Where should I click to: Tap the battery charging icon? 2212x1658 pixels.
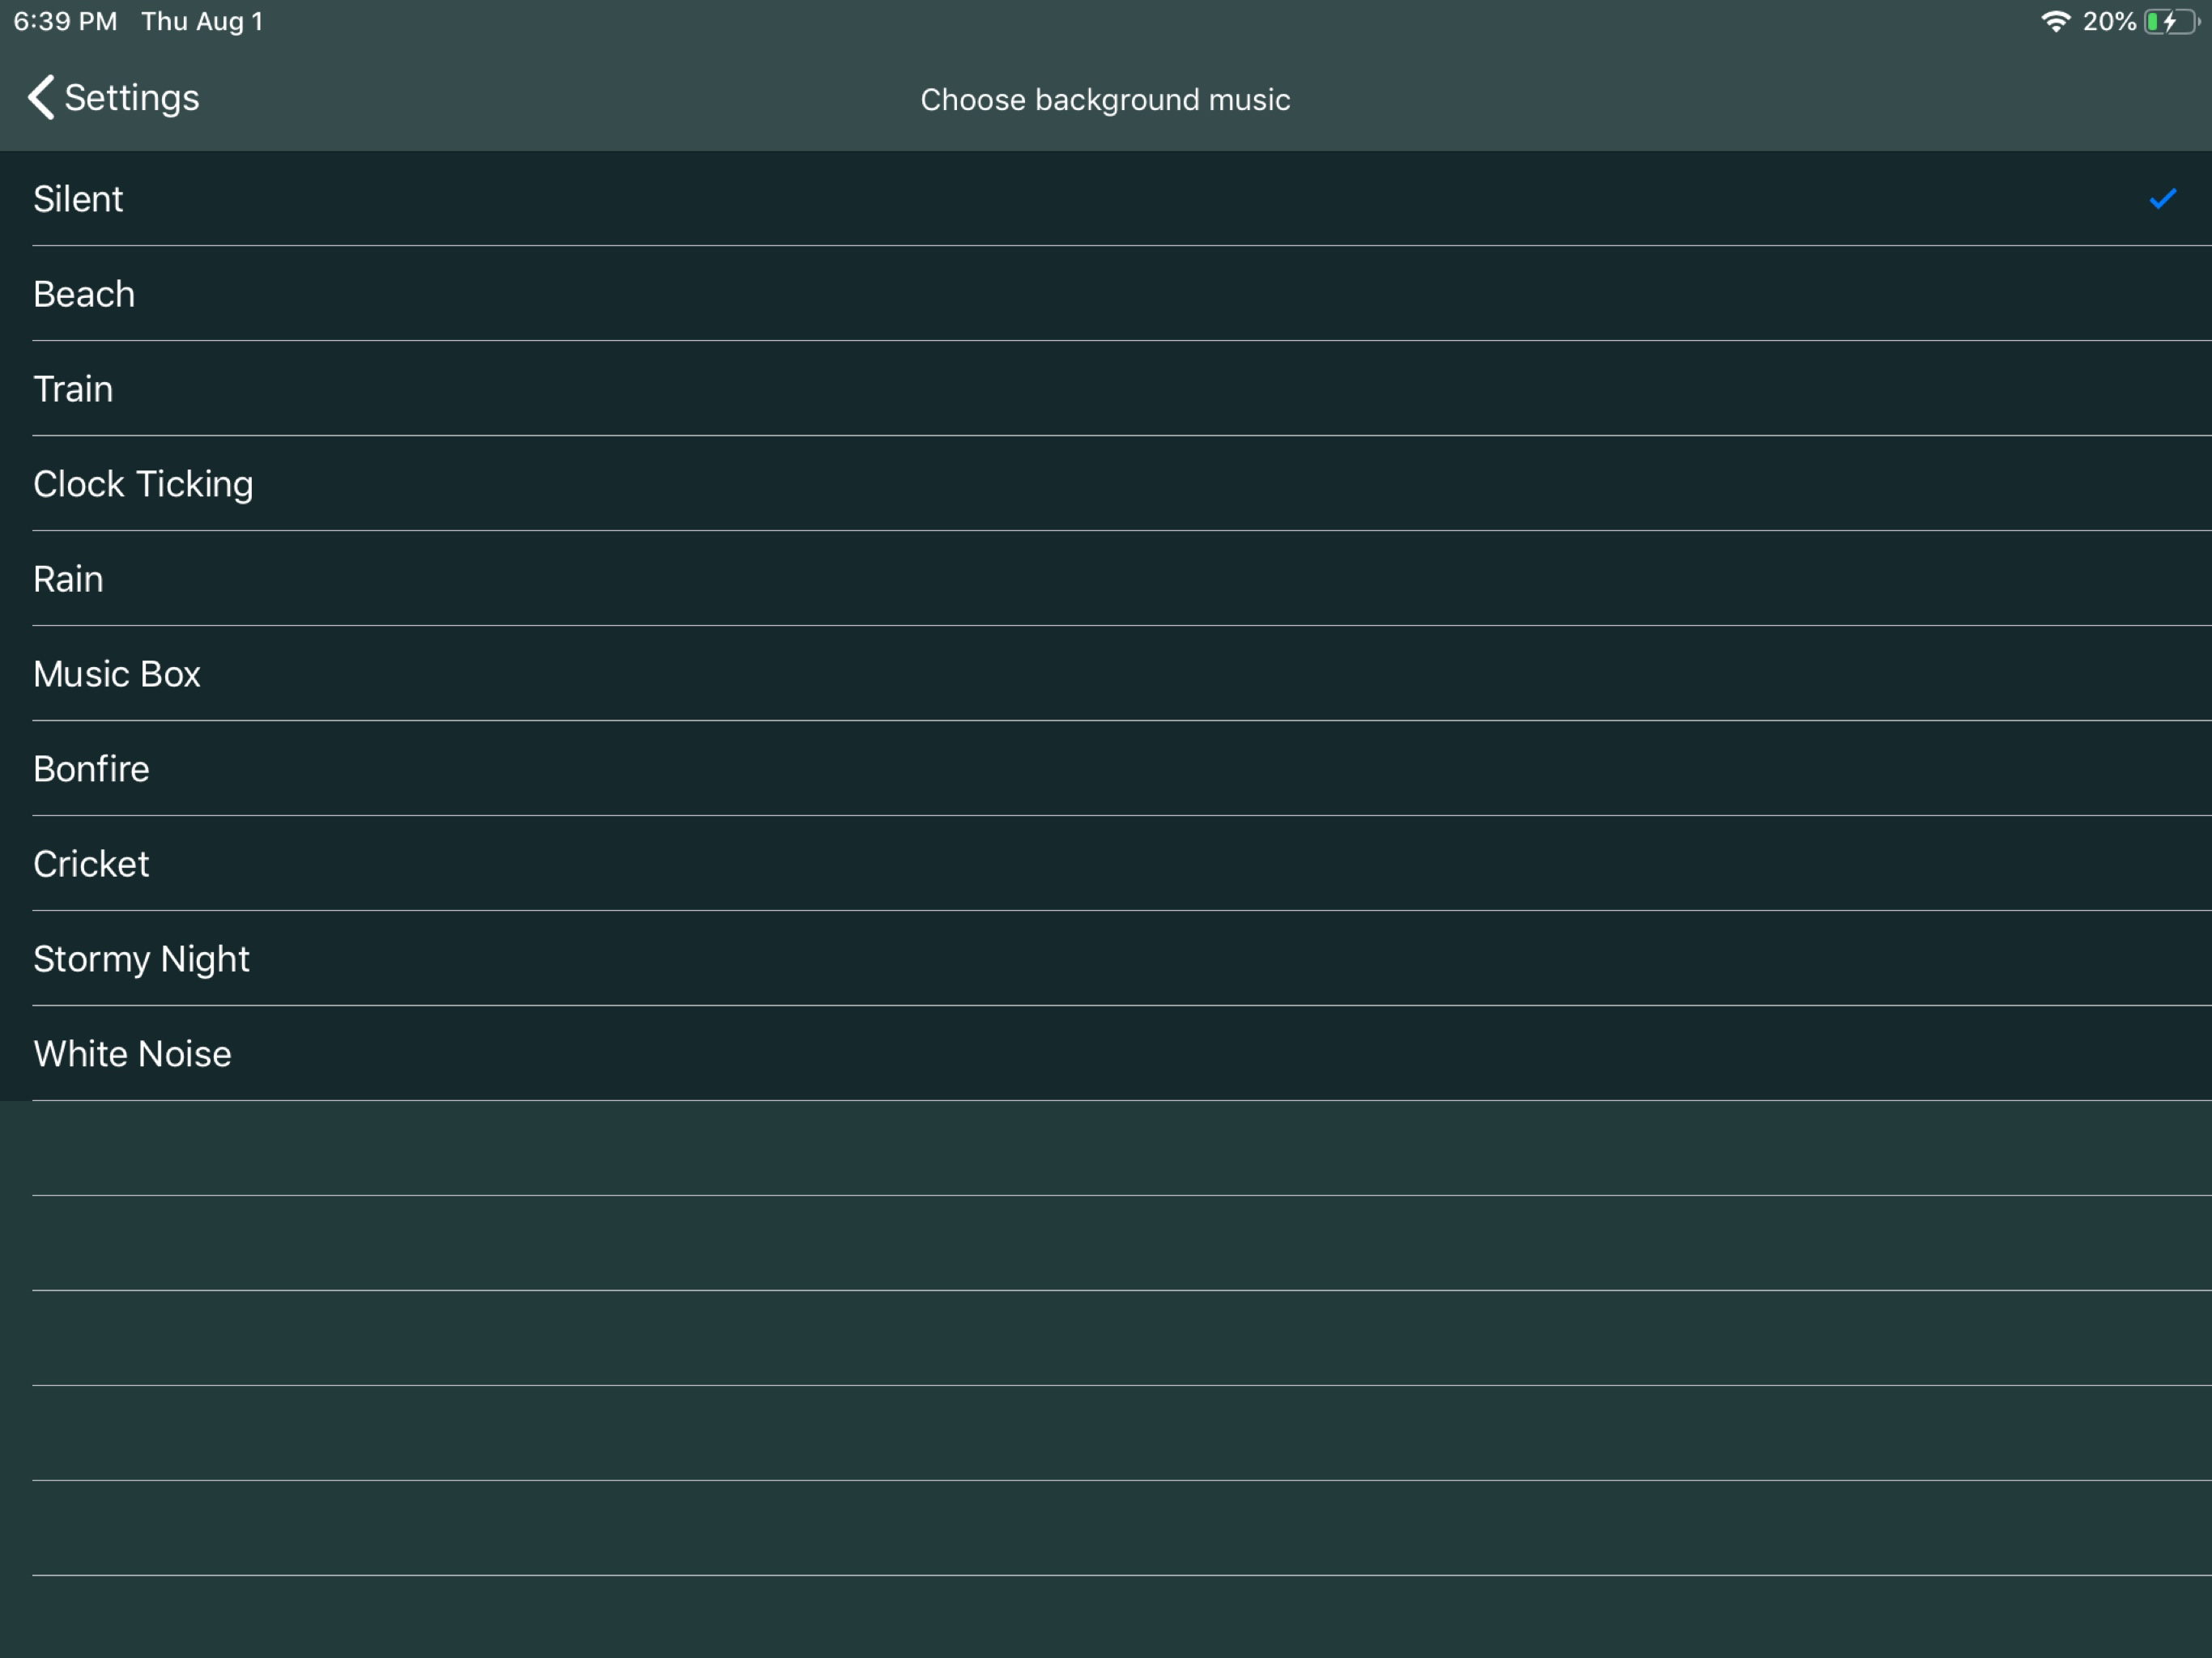click(2169, 21)
